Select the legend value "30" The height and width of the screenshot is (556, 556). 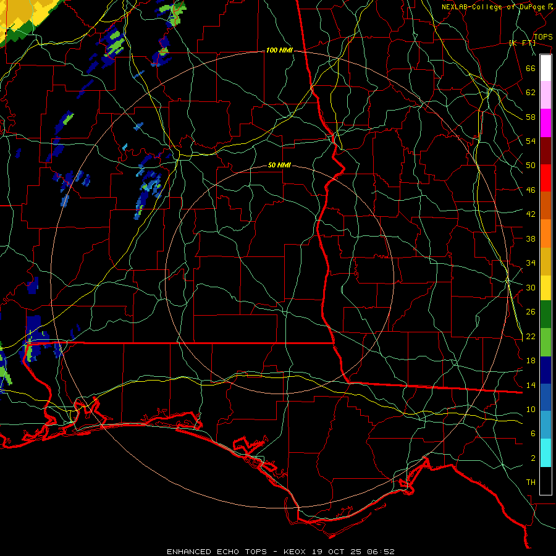tap(531, 287)
